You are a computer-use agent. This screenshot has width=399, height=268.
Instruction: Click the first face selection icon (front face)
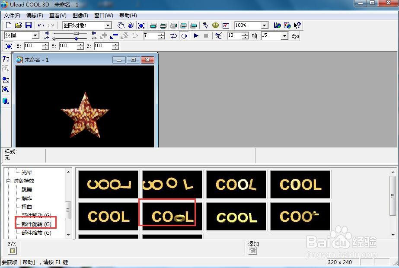(153, 26)
